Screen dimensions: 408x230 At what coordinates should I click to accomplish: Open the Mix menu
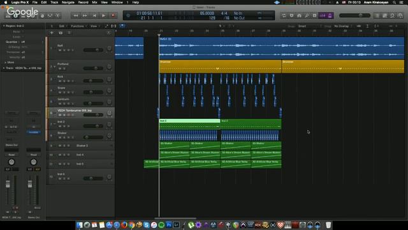95,3
